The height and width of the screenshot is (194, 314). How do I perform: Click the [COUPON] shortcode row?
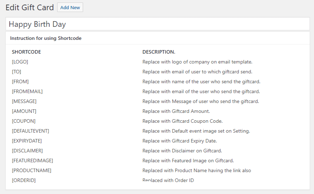click(x=24, y=121)
